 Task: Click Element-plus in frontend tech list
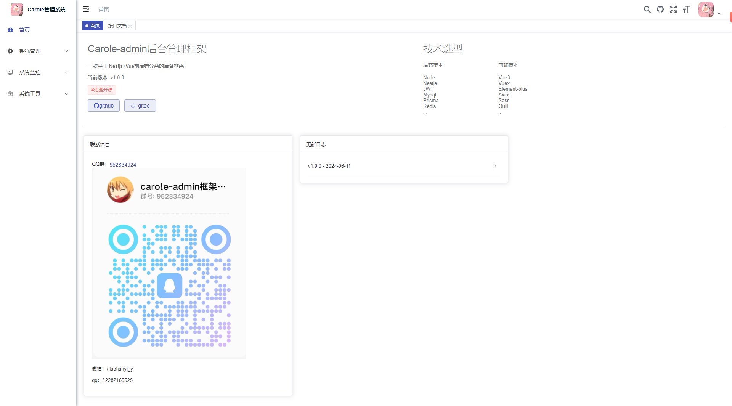(x=513, y=89)
